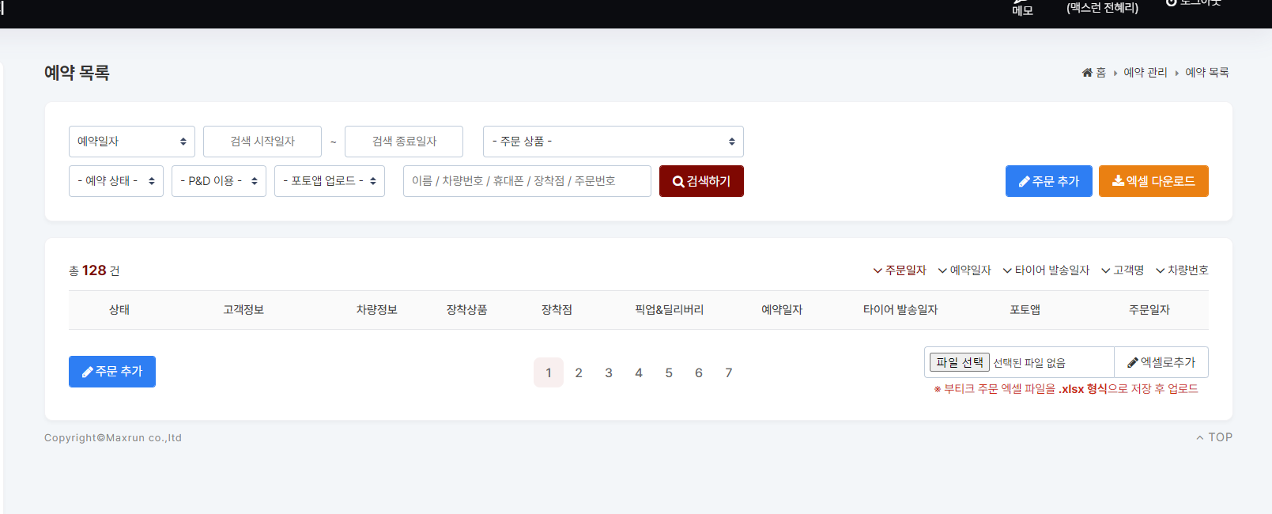Screen dimensions: 1272x514
Task: Click the 엑셀 다운로드 download button
Action: click(x=1153, y=181)
